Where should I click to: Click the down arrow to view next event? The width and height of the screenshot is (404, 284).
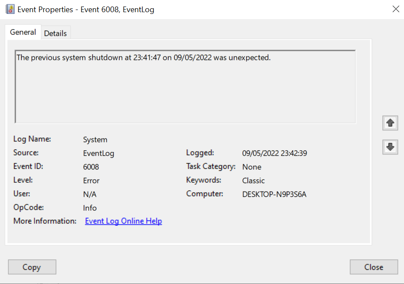point(390,147)
